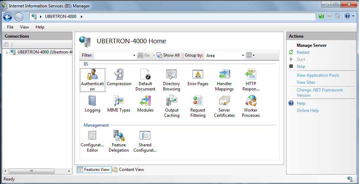
Task: Click Change .NET Framework Version link
Action: pyautogui.click(x=320, y=93)
